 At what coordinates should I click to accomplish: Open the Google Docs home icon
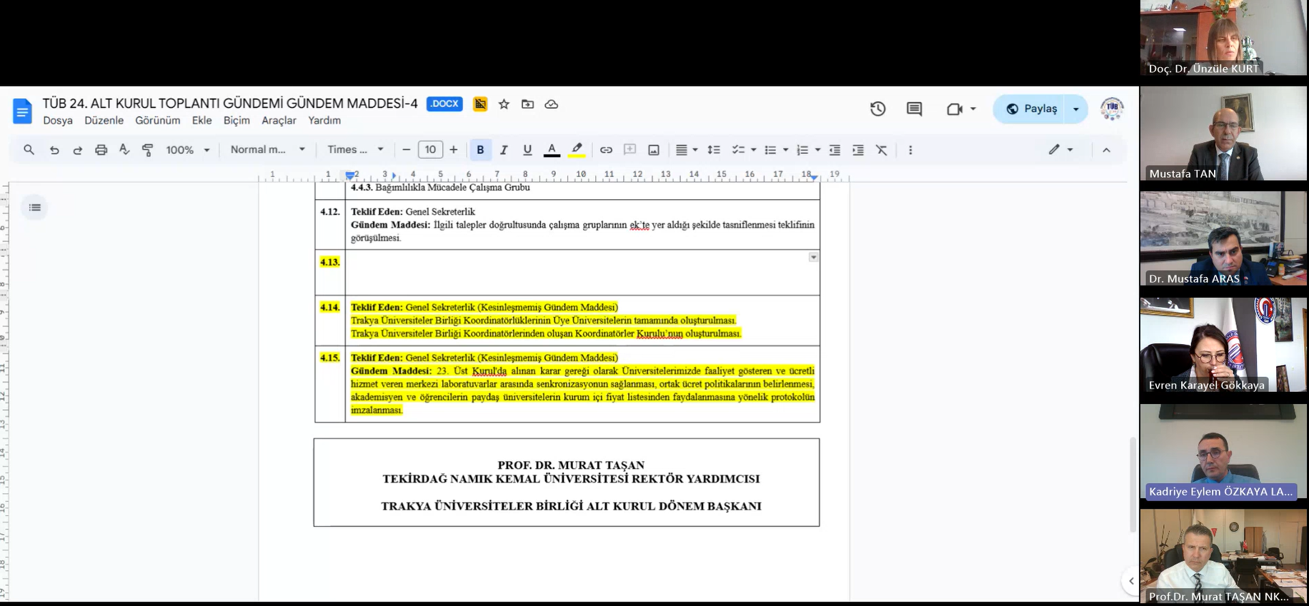point(22,111)
